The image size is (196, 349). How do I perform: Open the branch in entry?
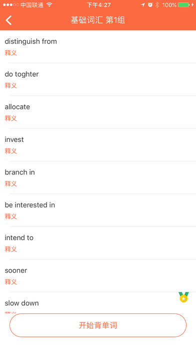pos(98,178)
